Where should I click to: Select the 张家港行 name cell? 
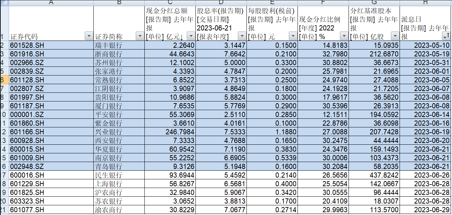click(119, 71)
